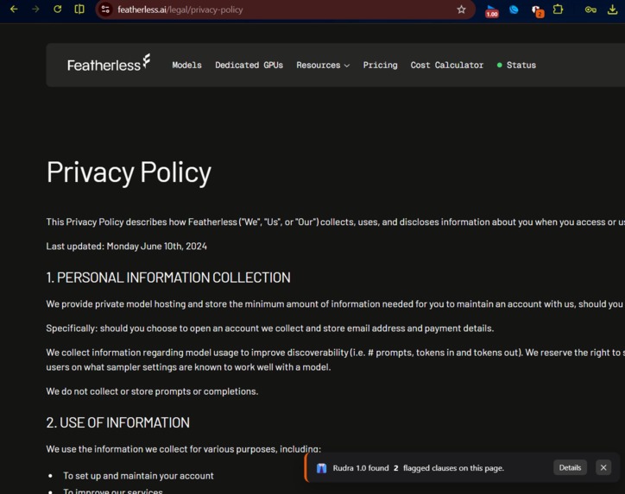Click the Privacy Policy heading
625x494 pixels.
click(x=129, y=172)
